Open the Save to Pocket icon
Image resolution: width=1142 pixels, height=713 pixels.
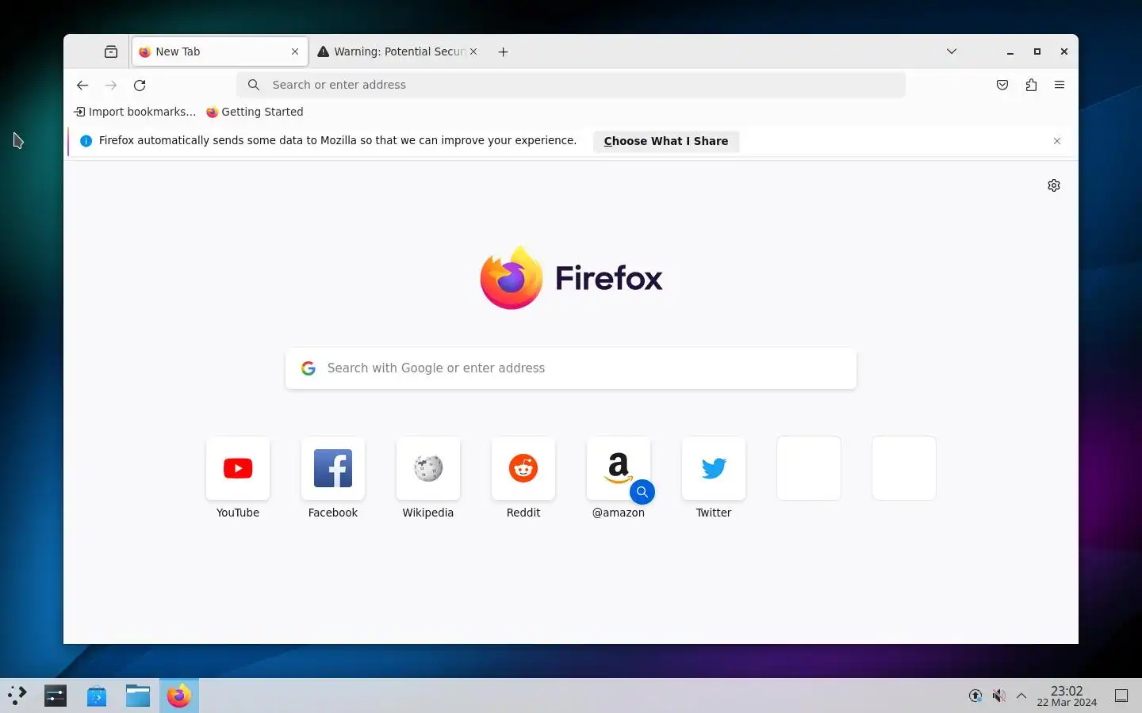click(x=1002, y=85)
